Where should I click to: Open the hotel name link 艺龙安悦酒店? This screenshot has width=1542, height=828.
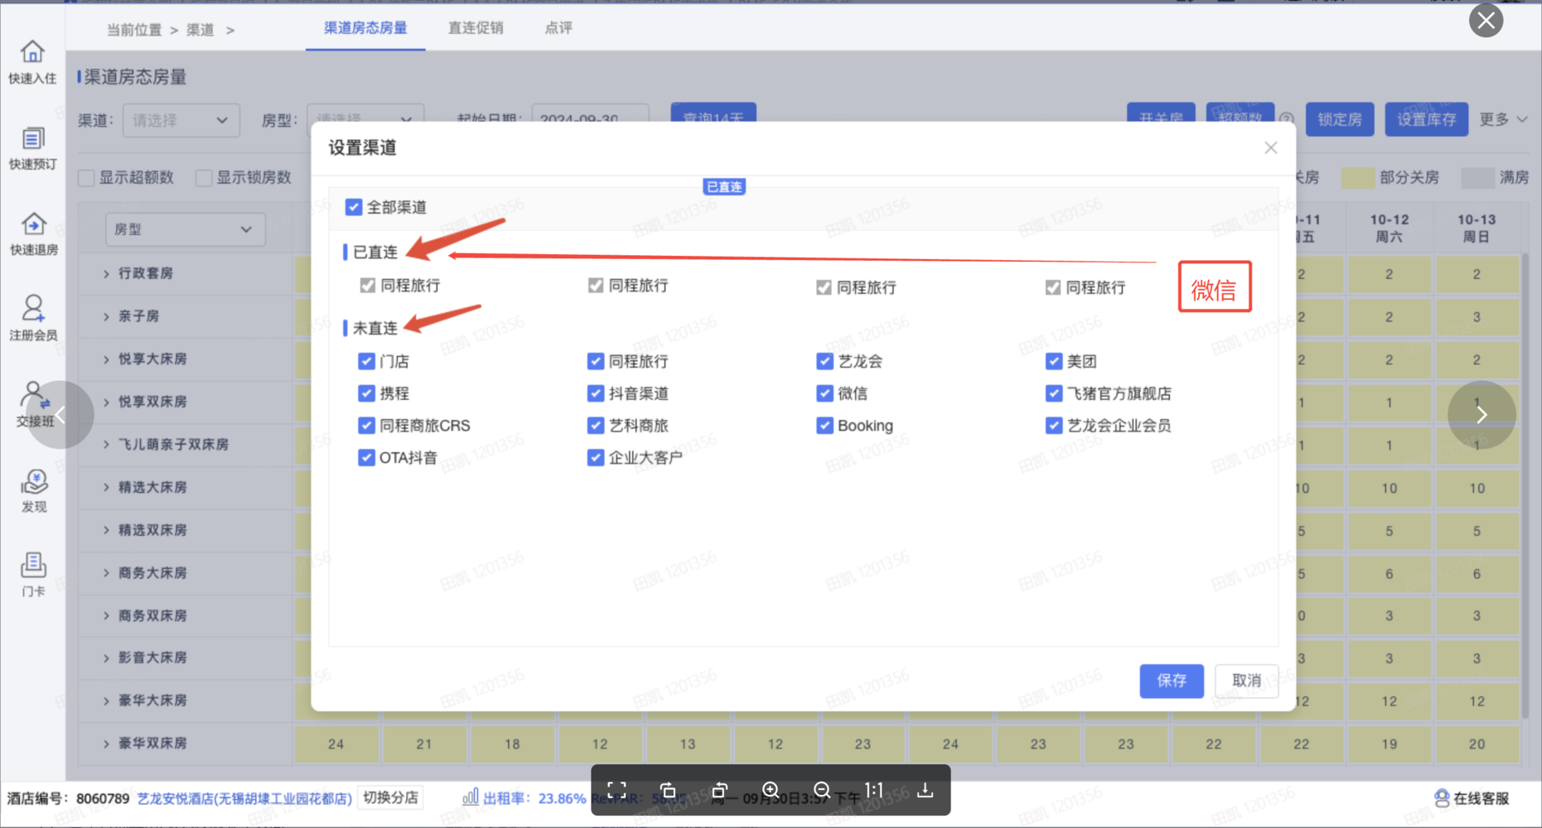coord(244,798)
